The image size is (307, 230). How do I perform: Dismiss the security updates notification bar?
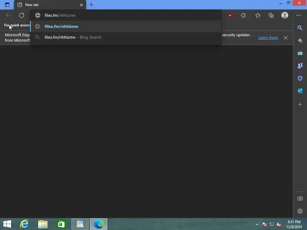click(286, 38)
